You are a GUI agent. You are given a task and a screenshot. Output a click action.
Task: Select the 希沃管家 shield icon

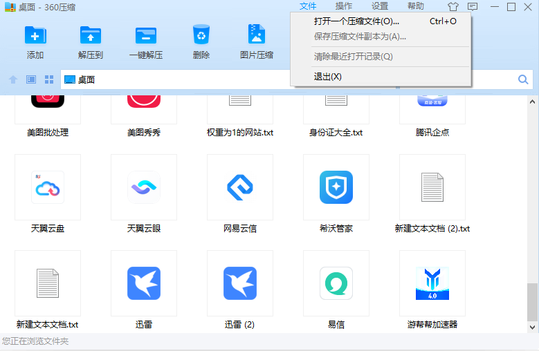[x=336, y=187]
